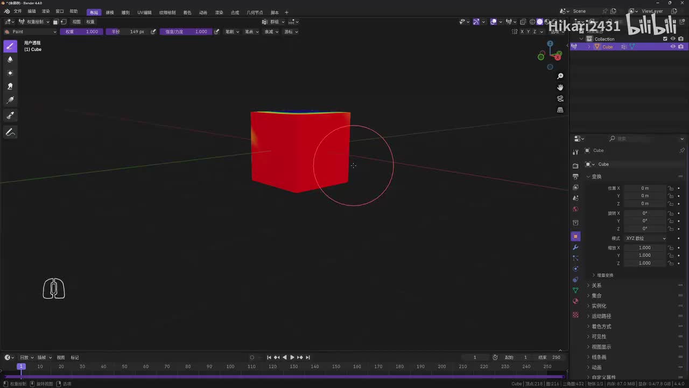Switch to the UV编辑 workspace tab
This screenshot has width=689, height=388.
144,12
